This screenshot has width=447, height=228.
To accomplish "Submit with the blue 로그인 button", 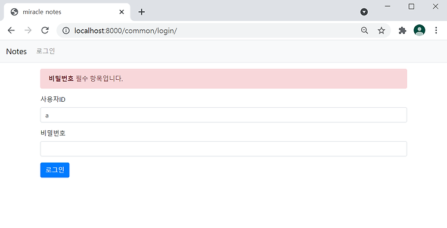I will tap(55, 170).
